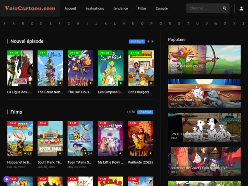Open Les Aristochats (1970) popular banner
The width and height of the screenshot is (248, 186).
pyautogui.click(x=204, y=94)
